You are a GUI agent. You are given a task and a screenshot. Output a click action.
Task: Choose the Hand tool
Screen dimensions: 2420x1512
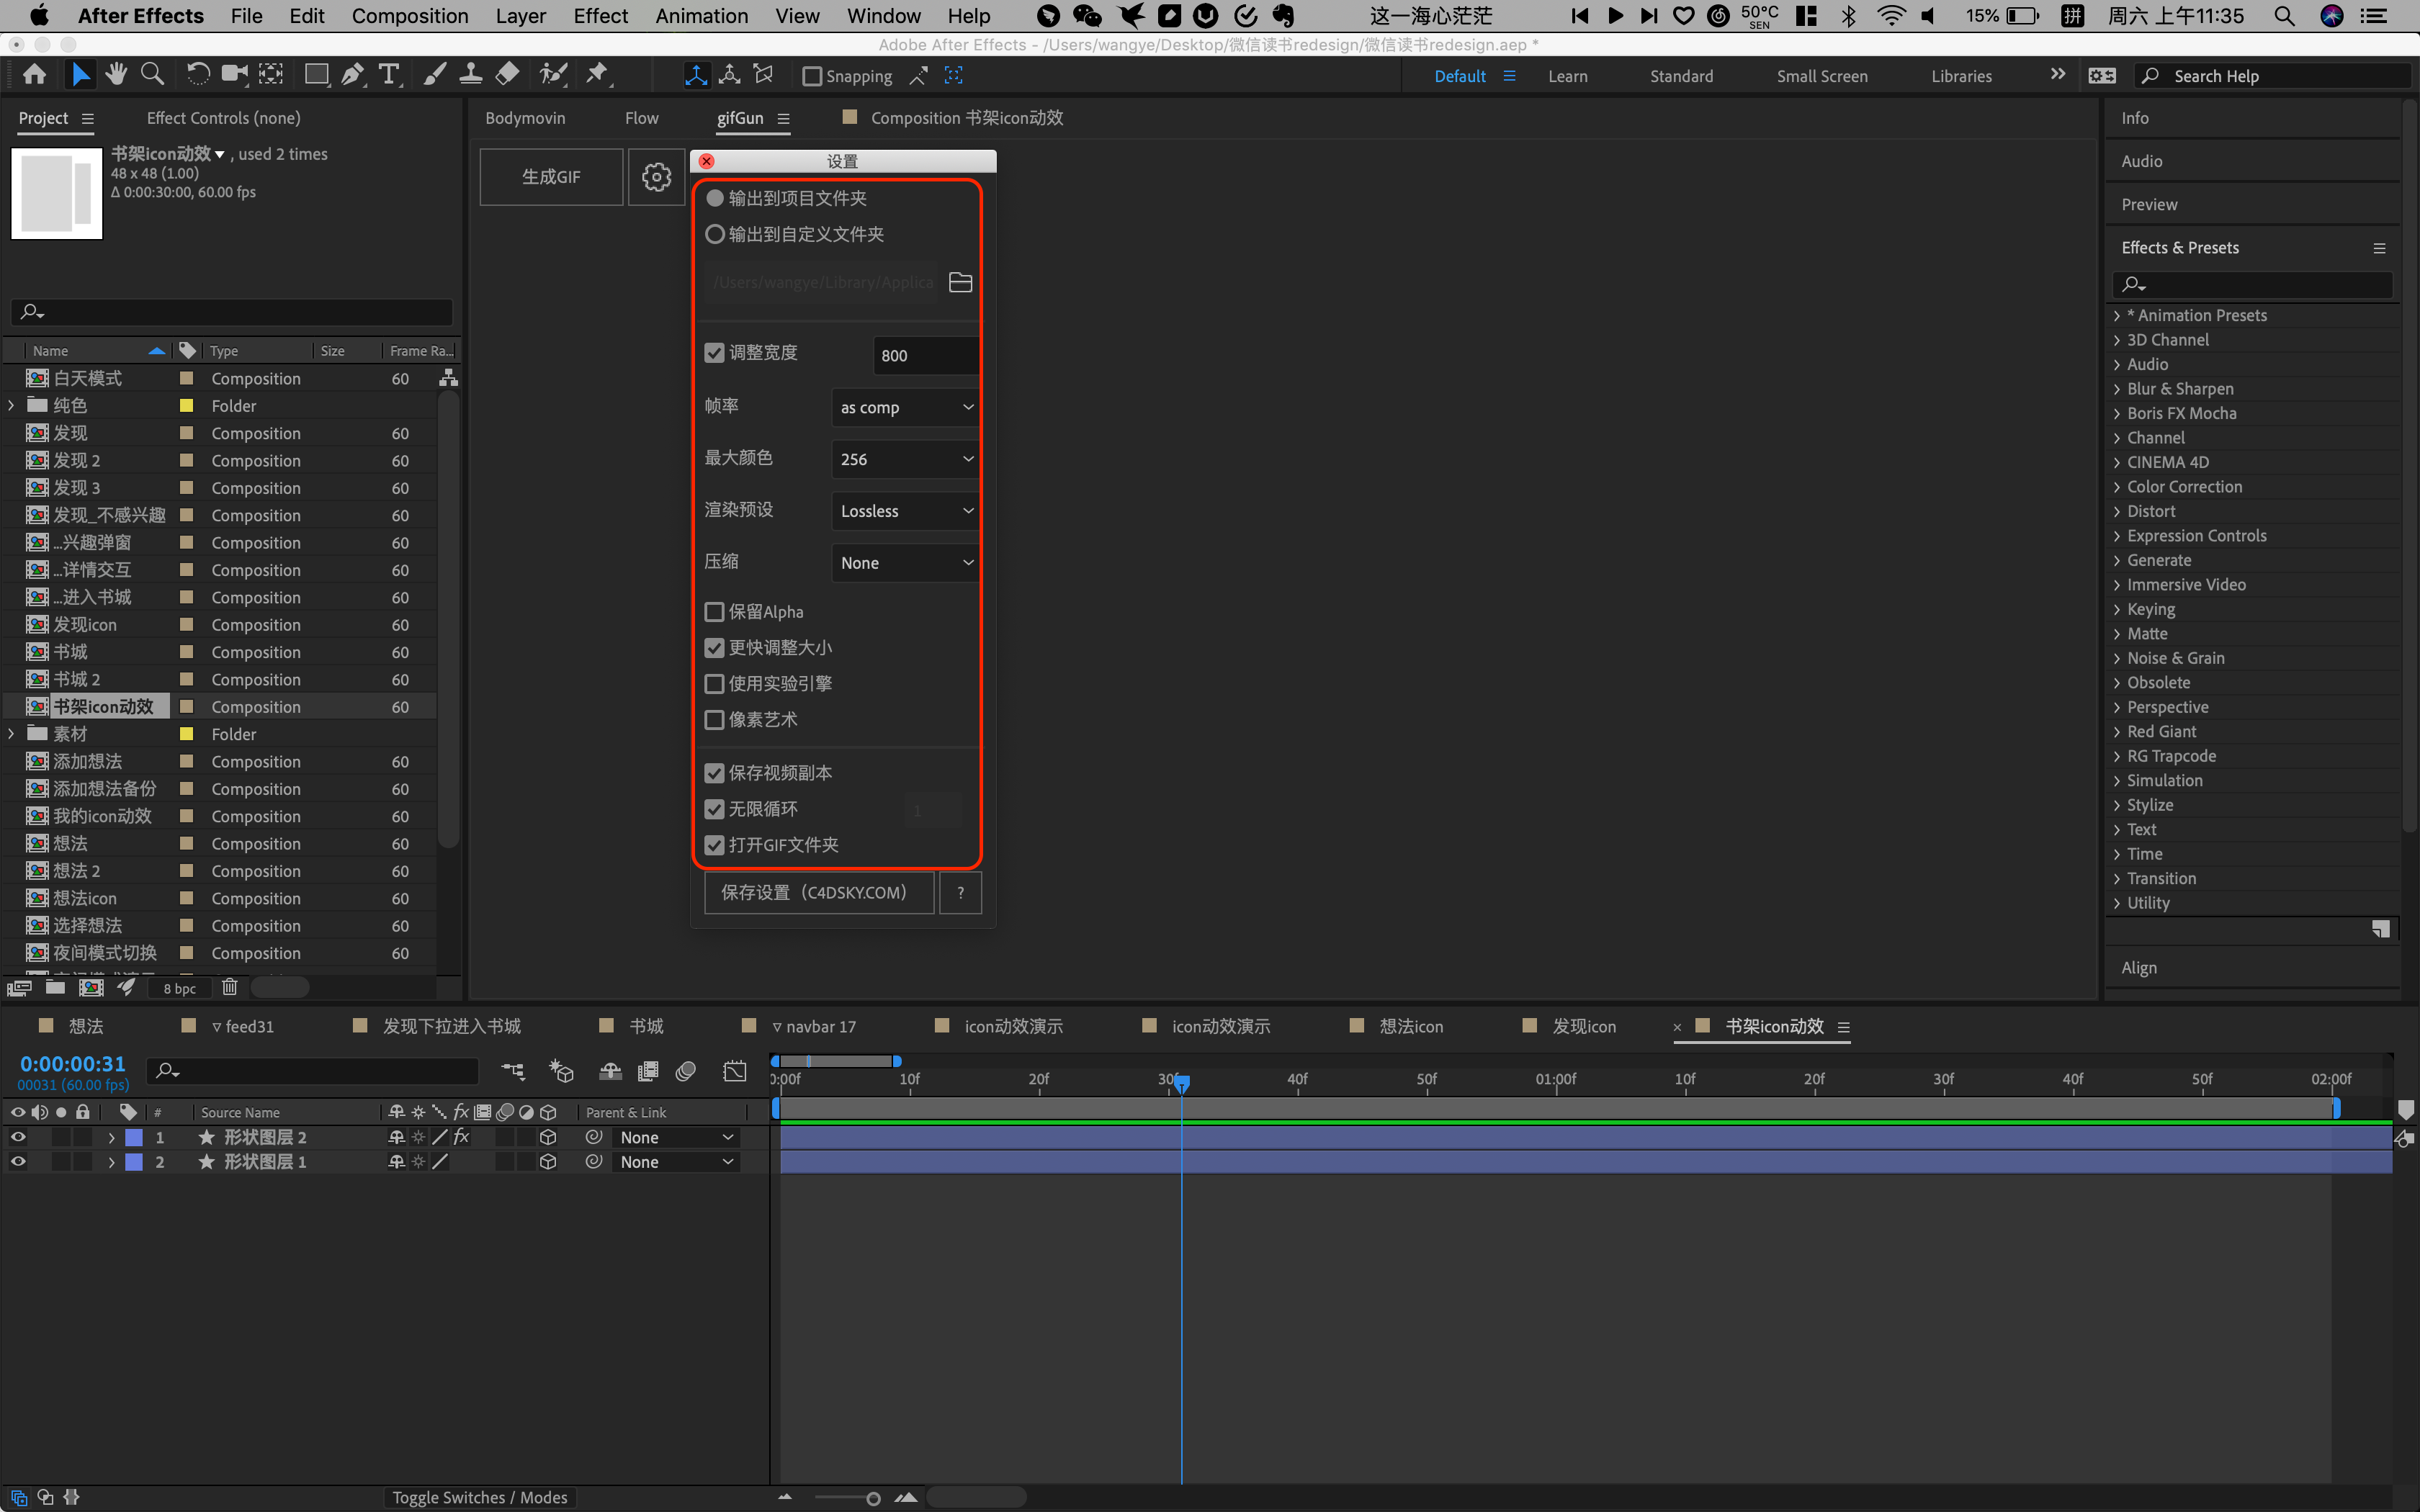click(116, 75)
